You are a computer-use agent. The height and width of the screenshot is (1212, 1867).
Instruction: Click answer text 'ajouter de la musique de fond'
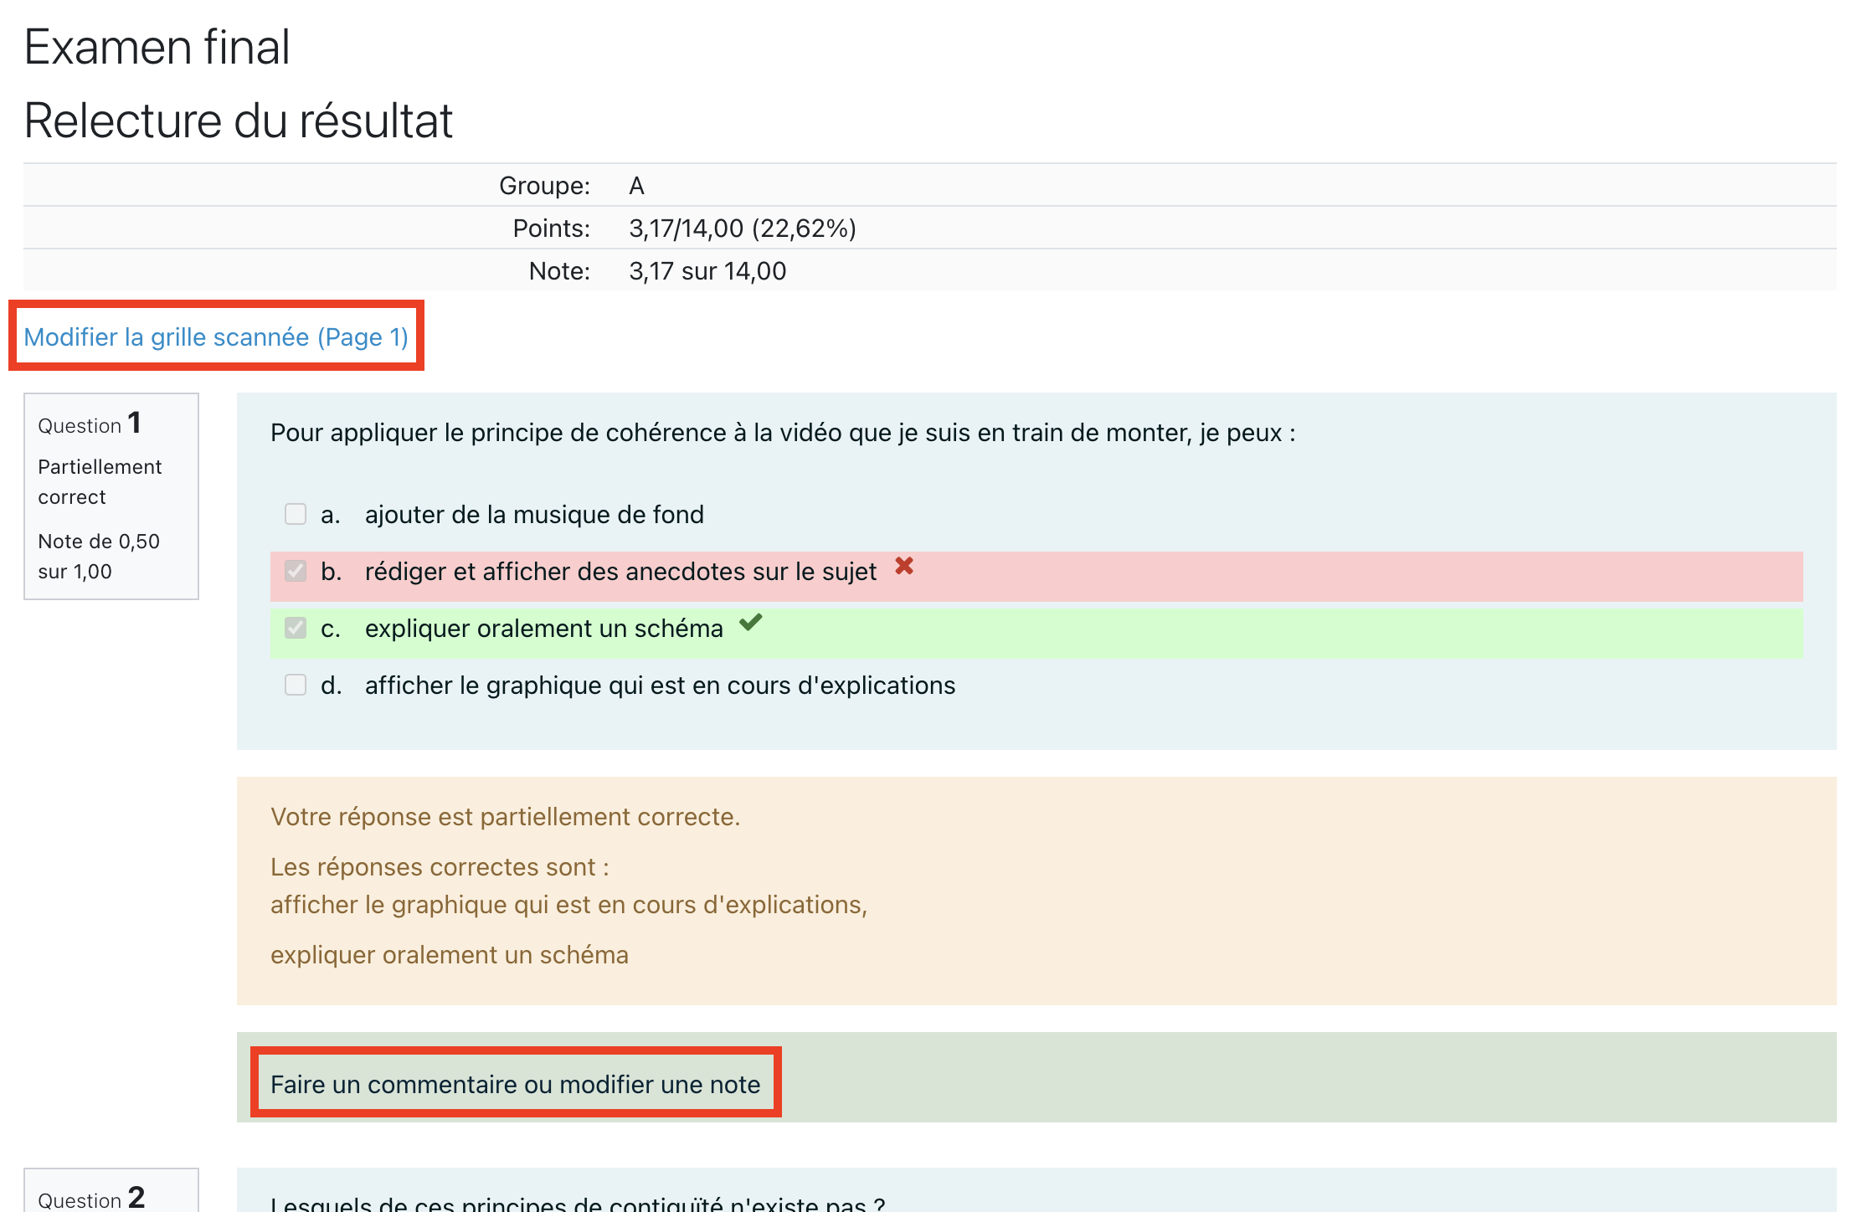click(533, 514)
